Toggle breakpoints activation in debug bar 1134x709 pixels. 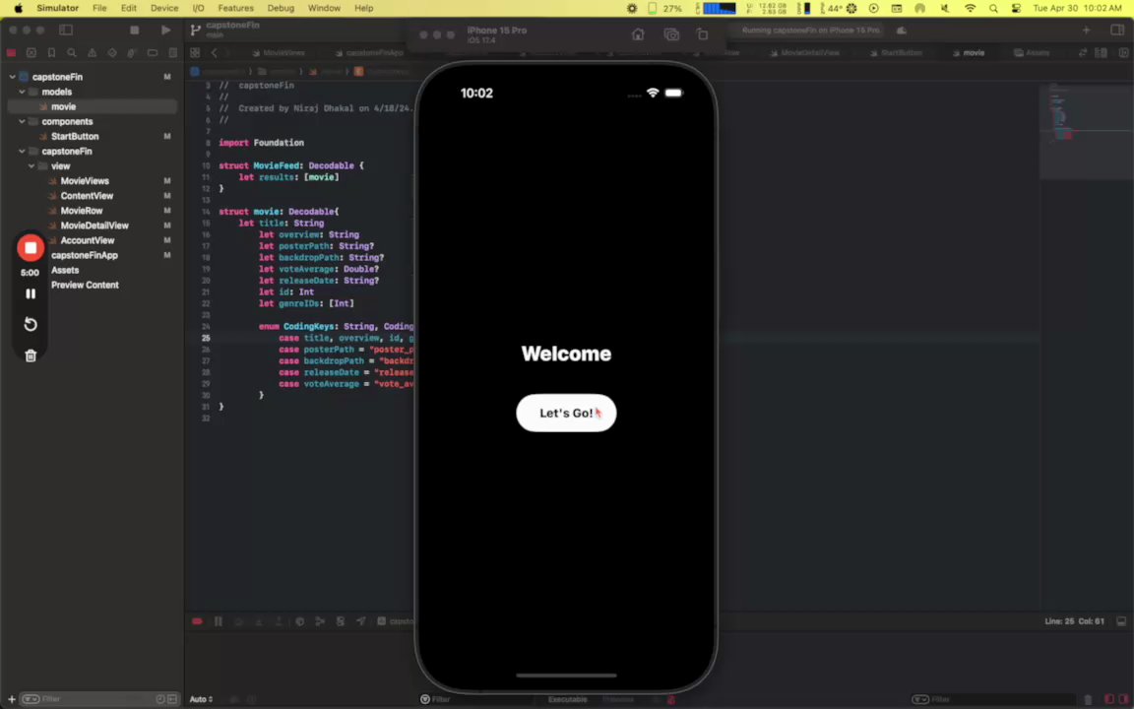(198, 621)
